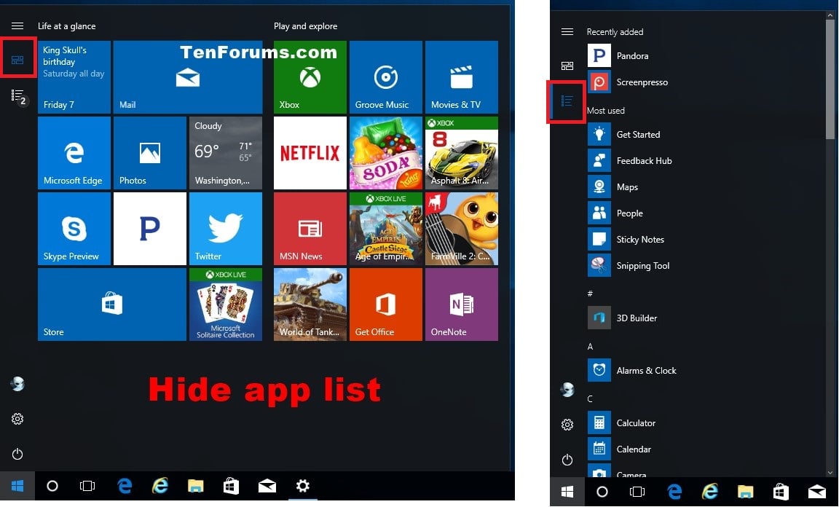Open the Alarms & Clock app

point(647,370)
